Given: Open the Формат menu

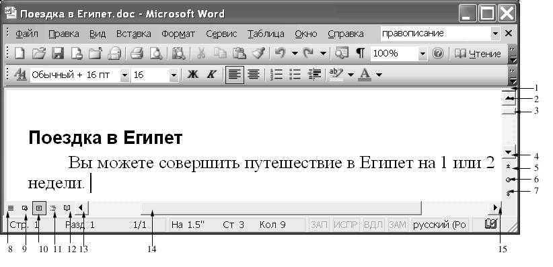Looking at the screenshot, I should (x=178, y=34).
